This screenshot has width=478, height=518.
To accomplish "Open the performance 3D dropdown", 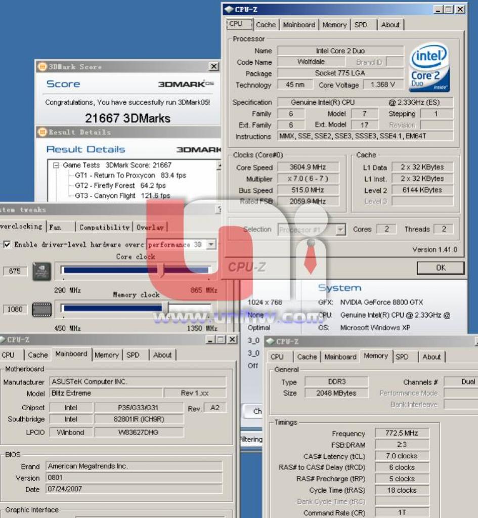I will pos(211,244).
